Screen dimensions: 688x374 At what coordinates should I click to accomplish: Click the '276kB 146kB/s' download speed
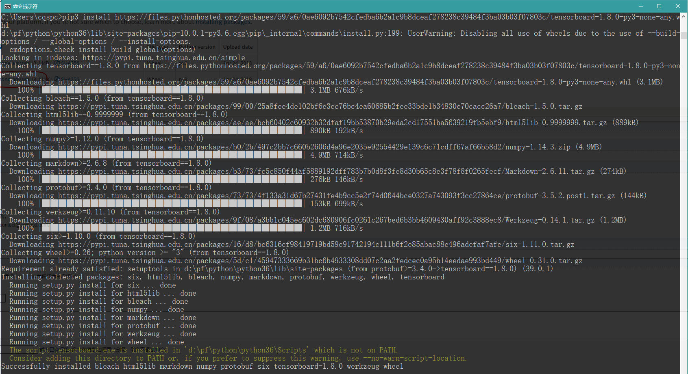coord(337,179)
